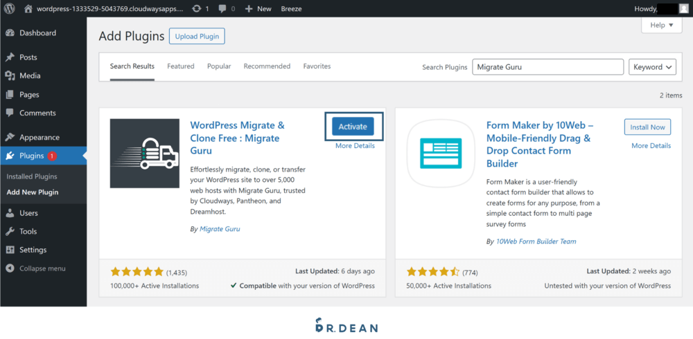Click the Plugins update badge showing 1
The width and height of the screenshot is (693, 339).
(52, 156)
